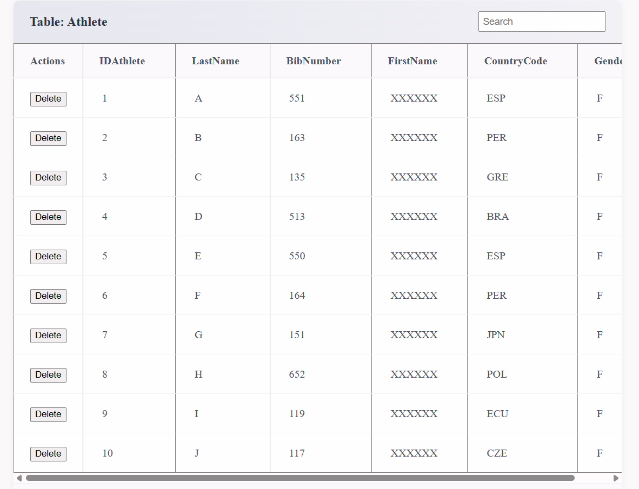
Task: Click gender F cell in row 4
Action: pos(600,217)
